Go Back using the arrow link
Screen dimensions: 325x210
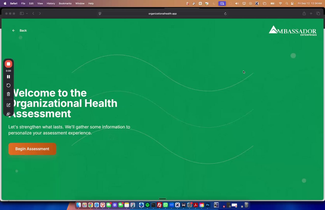pyautogui.click(x=19, y=30)
